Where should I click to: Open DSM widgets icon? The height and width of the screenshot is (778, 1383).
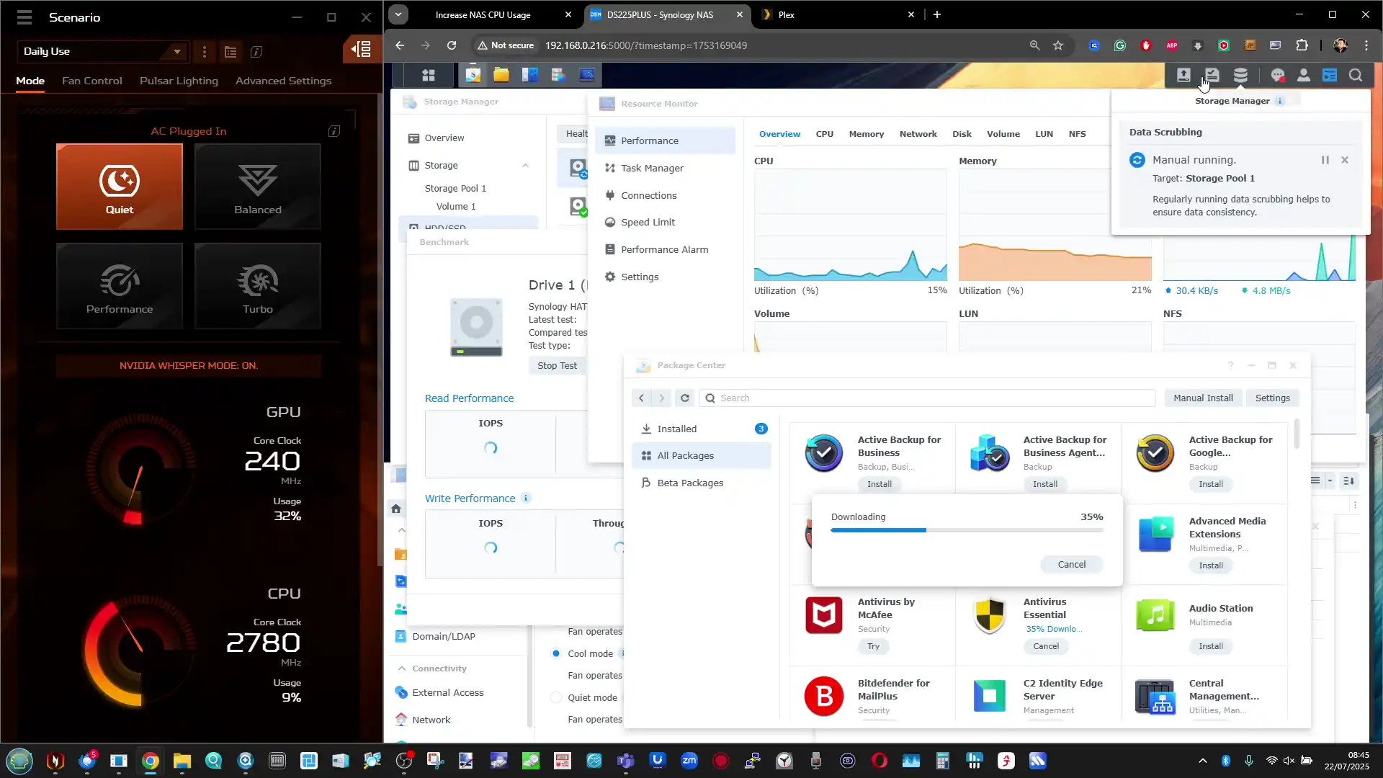click(1330, 75)
